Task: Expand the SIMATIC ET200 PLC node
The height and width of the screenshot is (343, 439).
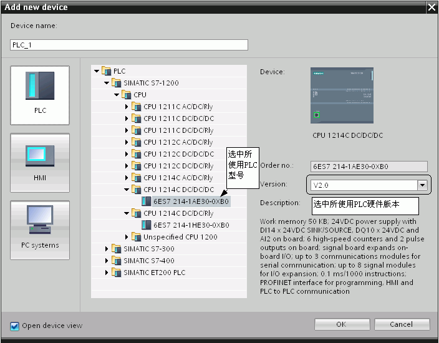Action: (x=107, y=273)
